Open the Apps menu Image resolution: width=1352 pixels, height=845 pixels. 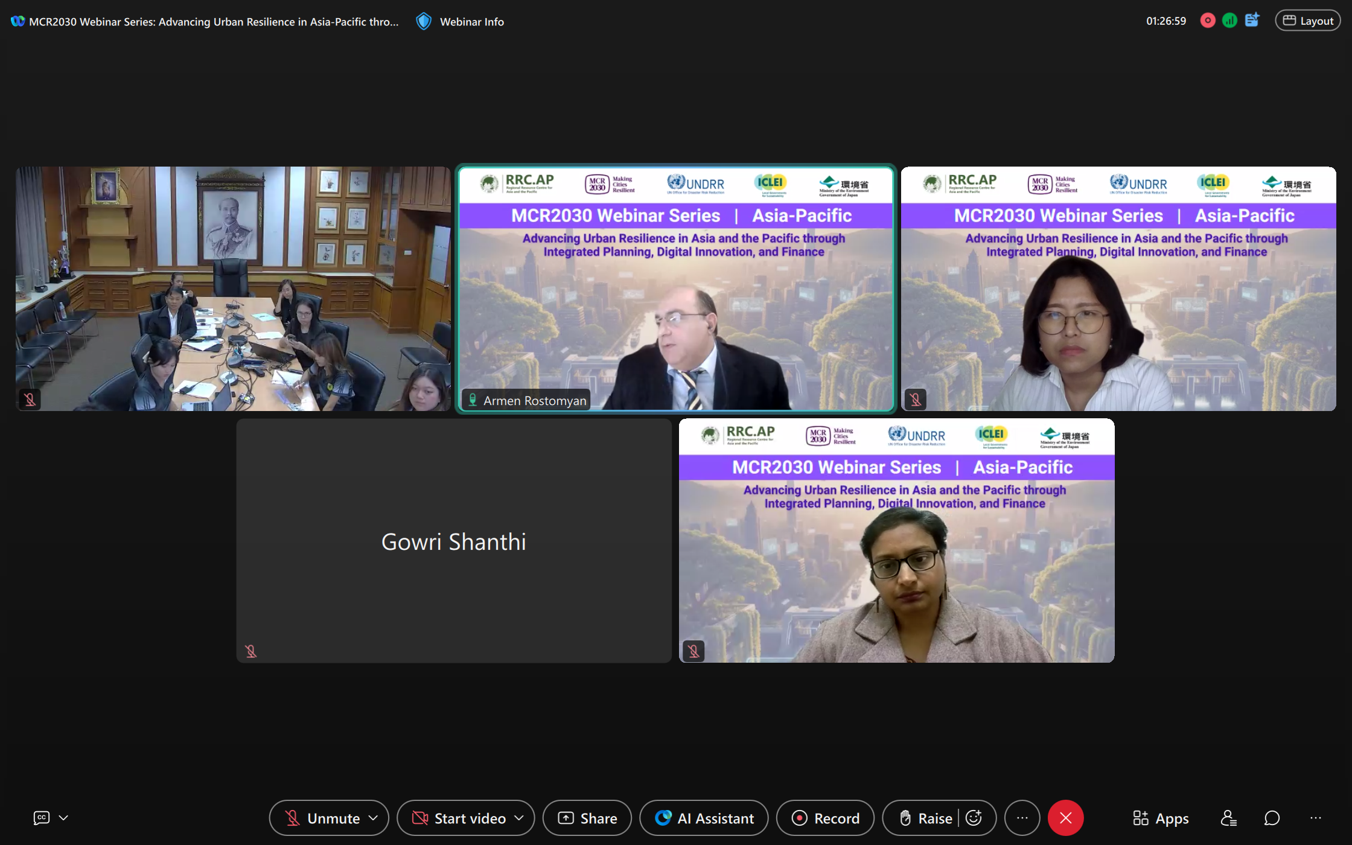[1161, 818]
